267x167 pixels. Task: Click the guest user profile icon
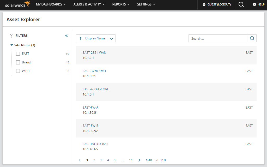pos(204,4)
